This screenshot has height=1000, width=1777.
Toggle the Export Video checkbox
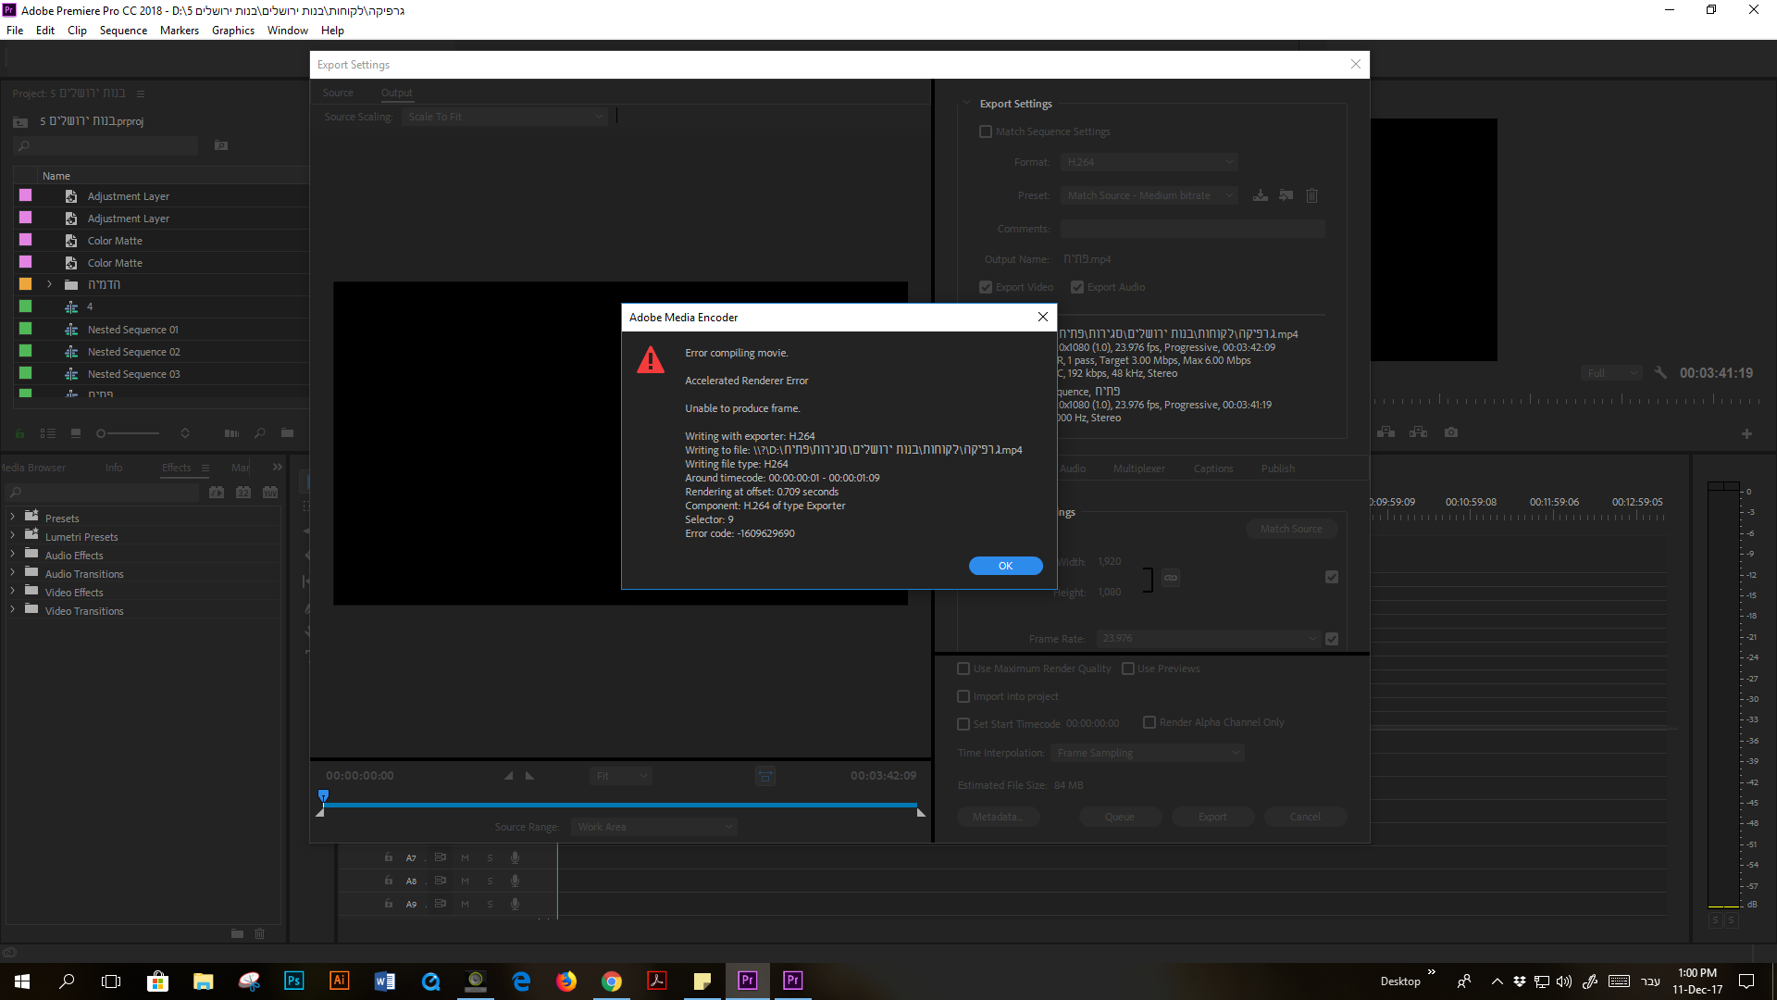point(986,287)
